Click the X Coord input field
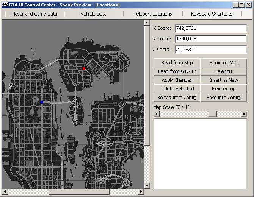Screen dimensions: 254x197 click(x=211, y=28)
